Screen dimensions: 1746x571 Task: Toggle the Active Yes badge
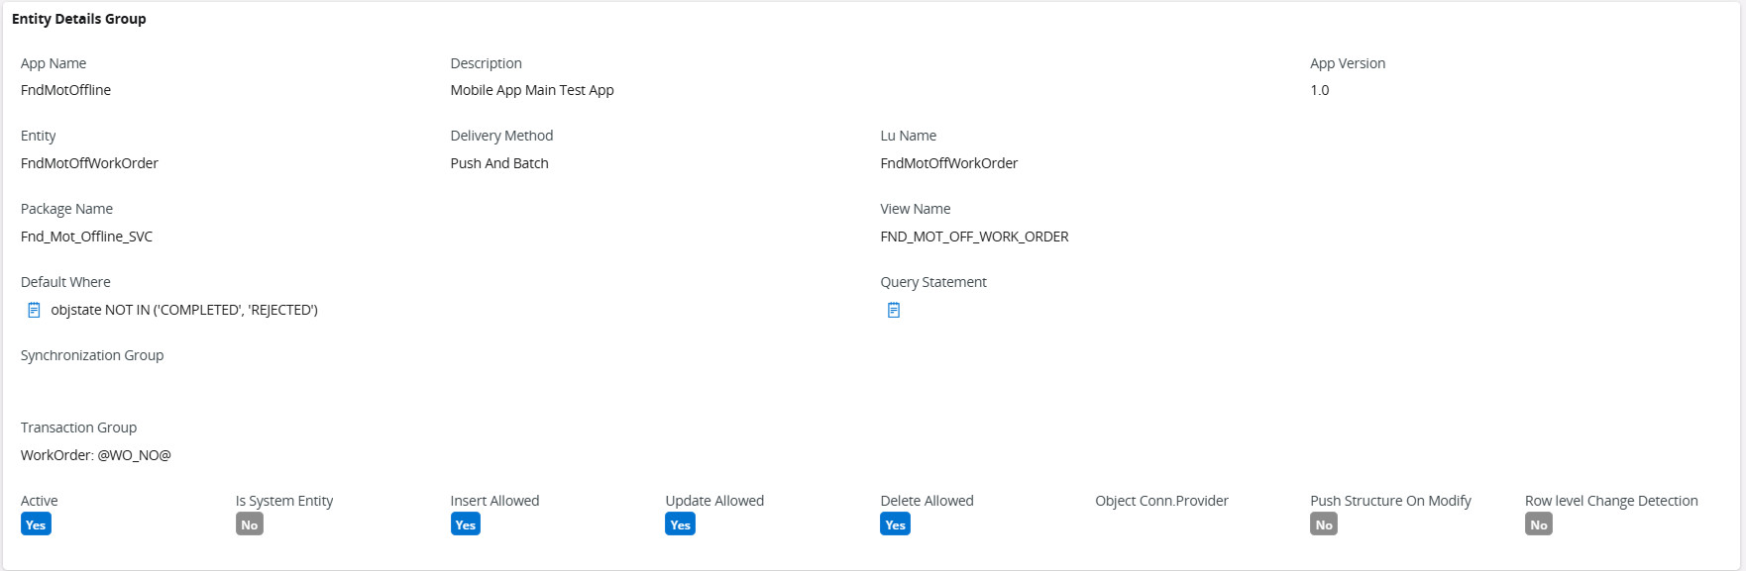pos(36,524)
